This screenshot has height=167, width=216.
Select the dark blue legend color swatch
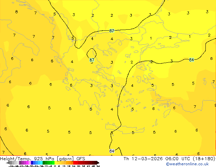pyautogui.click(x=32, y=163)
